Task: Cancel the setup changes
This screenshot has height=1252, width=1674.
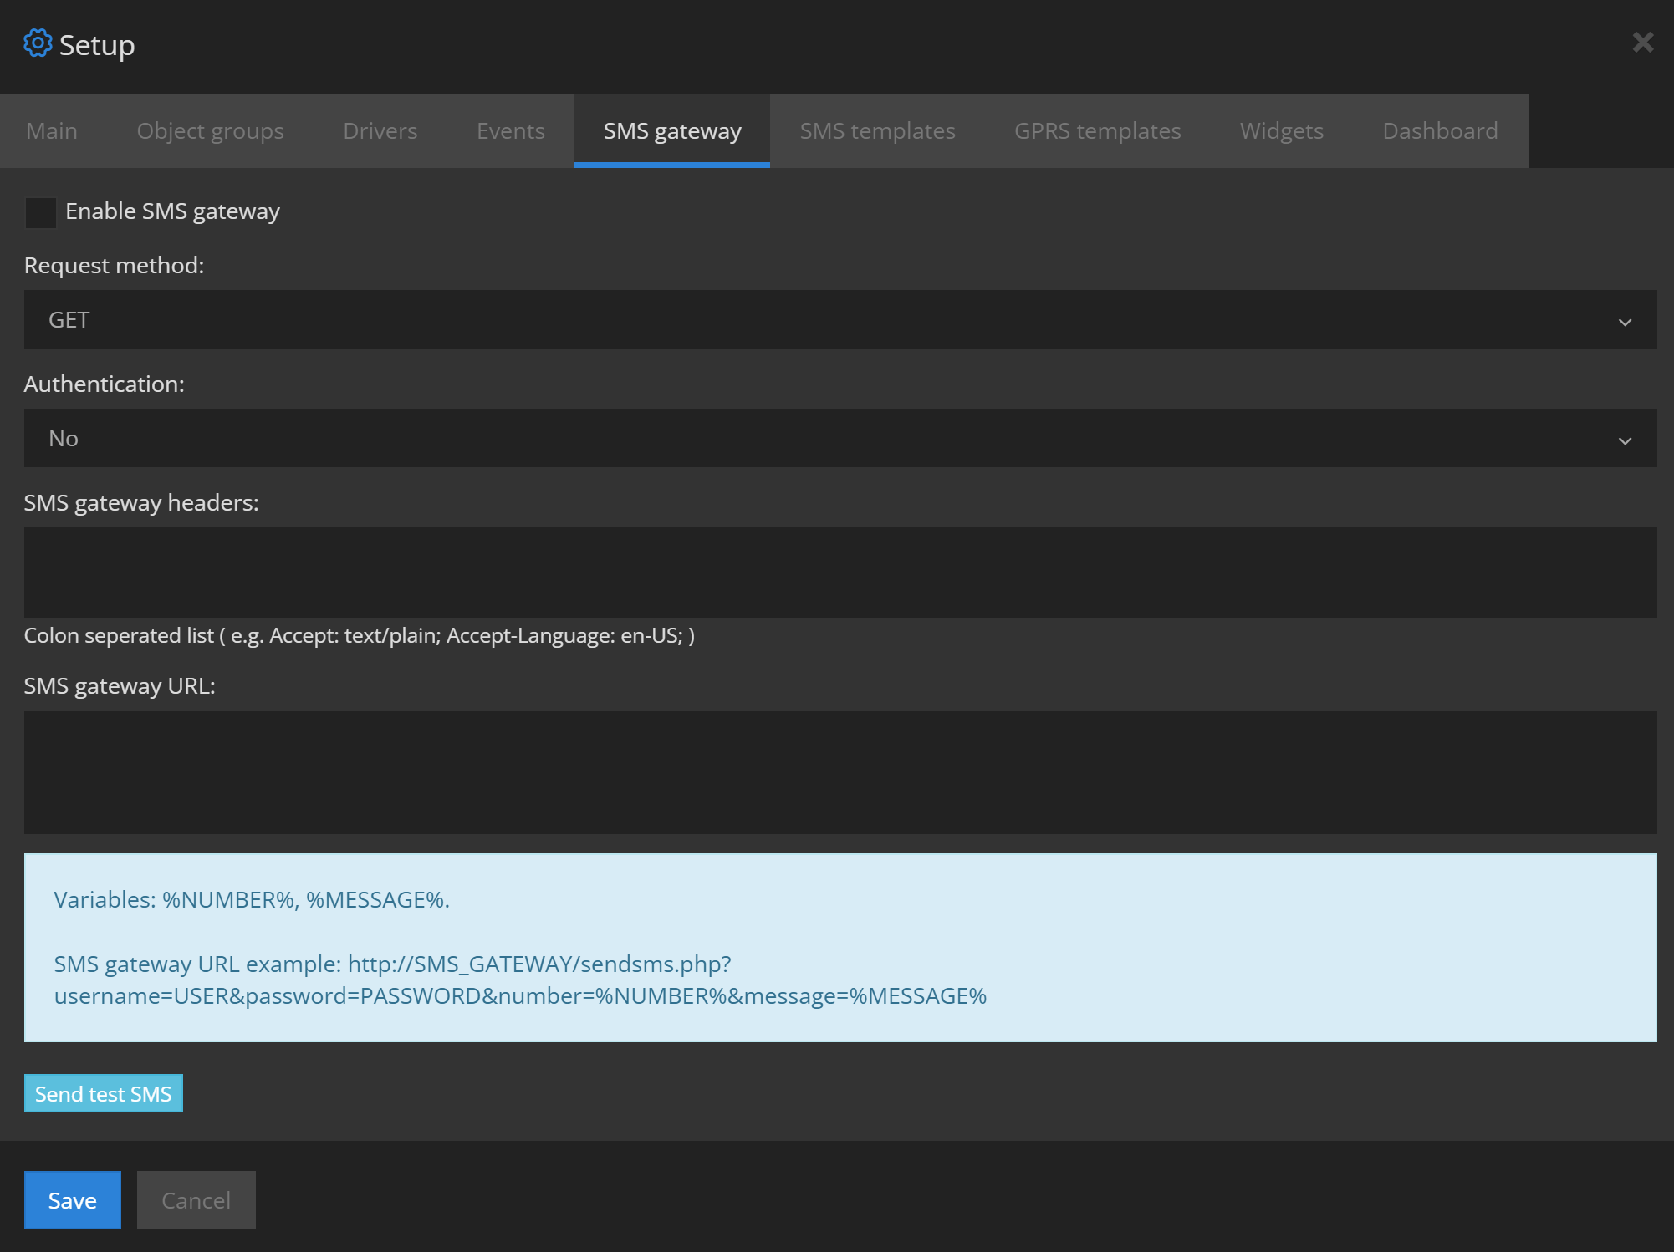Action: [196, 1200]
